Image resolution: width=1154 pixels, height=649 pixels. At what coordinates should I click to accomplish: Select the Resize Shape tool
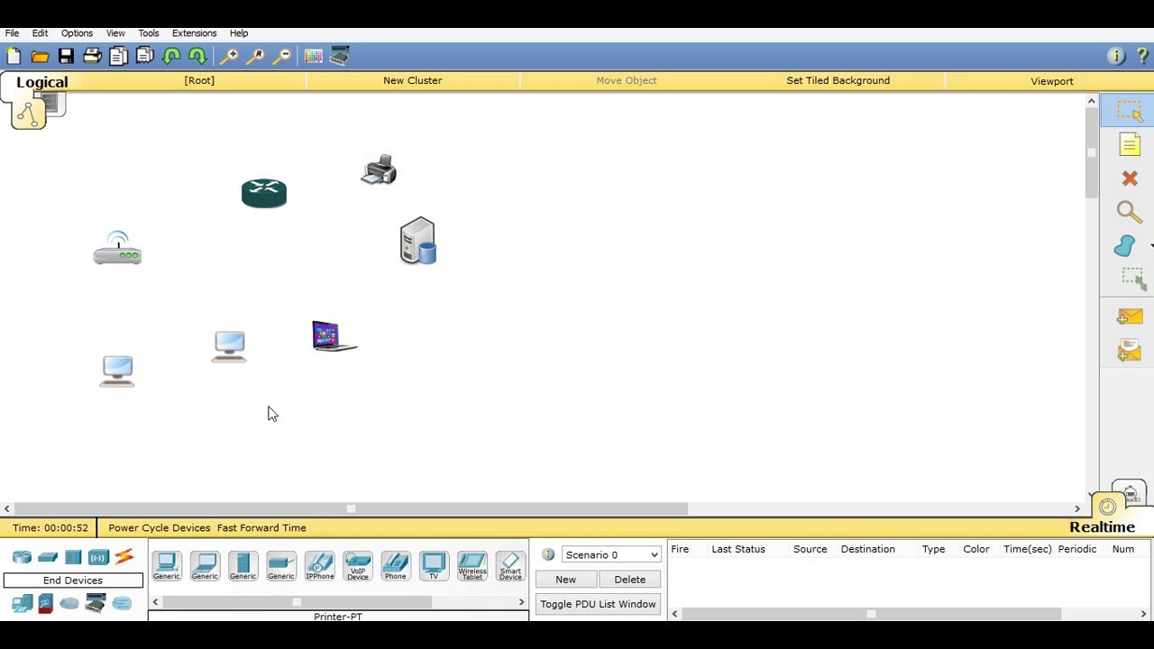[x=1132, y=278]
